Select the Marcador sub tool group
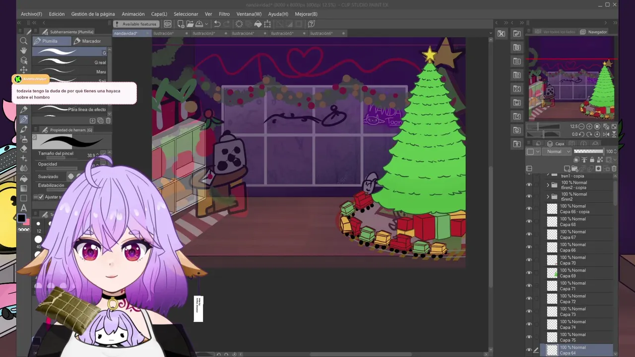The height and width of the screenshot is (357, 635). pyautogui.click(x=91, y=41)
